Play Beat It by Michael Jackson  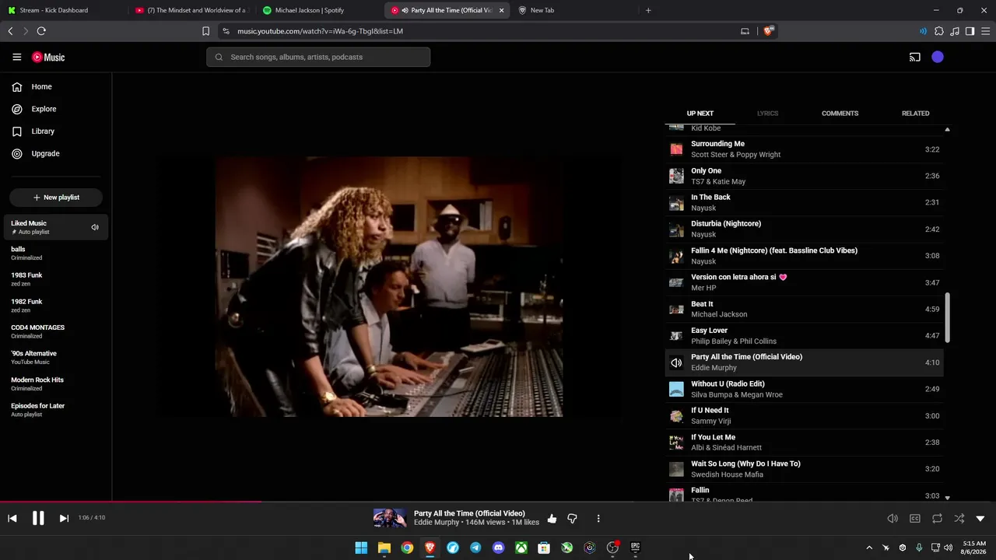[x=805, y=309]
